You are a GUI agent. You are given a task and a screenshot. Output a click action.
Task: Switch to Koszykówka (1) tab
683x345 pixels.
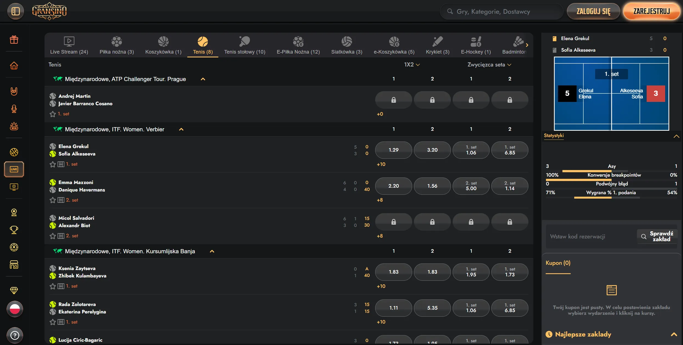tap(163, 45)
